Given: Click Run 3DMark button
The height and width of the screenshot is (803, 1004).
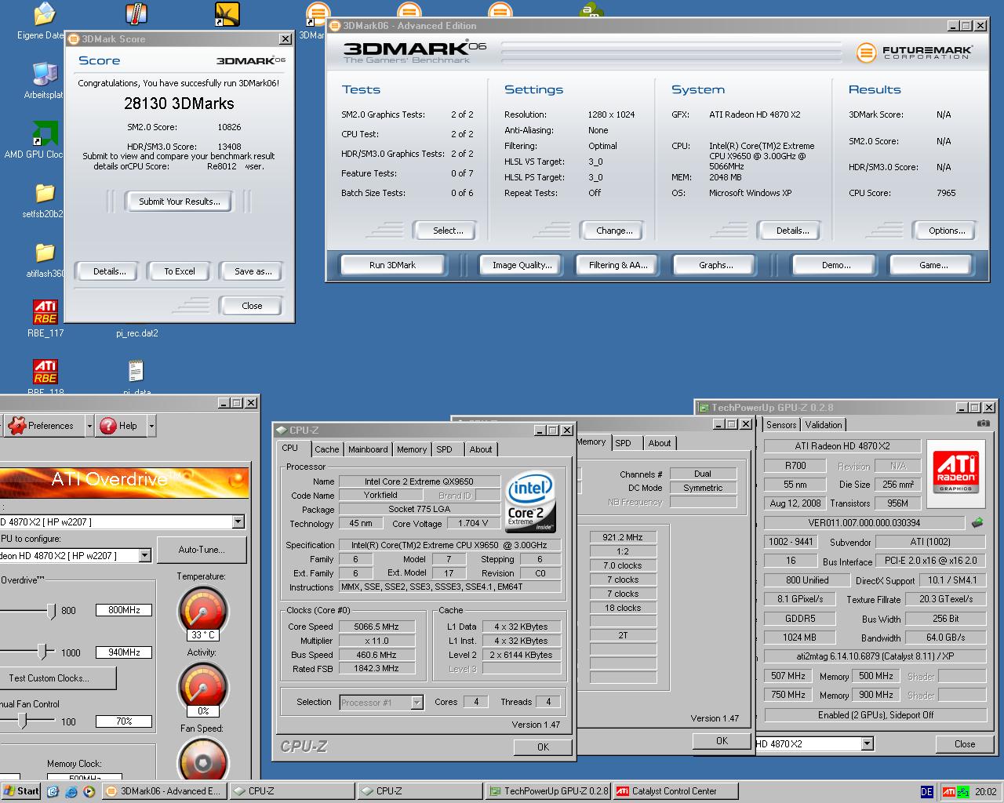Looking at the screenshot, I should coord(392,265).
